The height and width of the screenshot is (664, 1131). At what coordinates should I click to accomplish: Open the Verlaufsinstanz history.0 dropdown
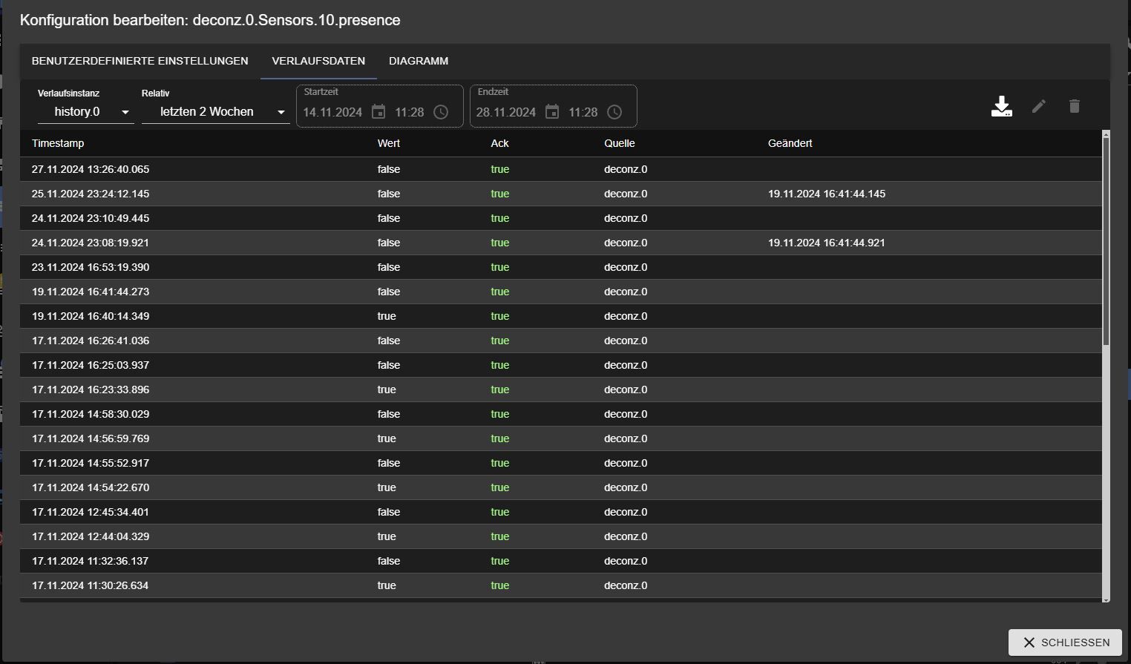point(86,112)
